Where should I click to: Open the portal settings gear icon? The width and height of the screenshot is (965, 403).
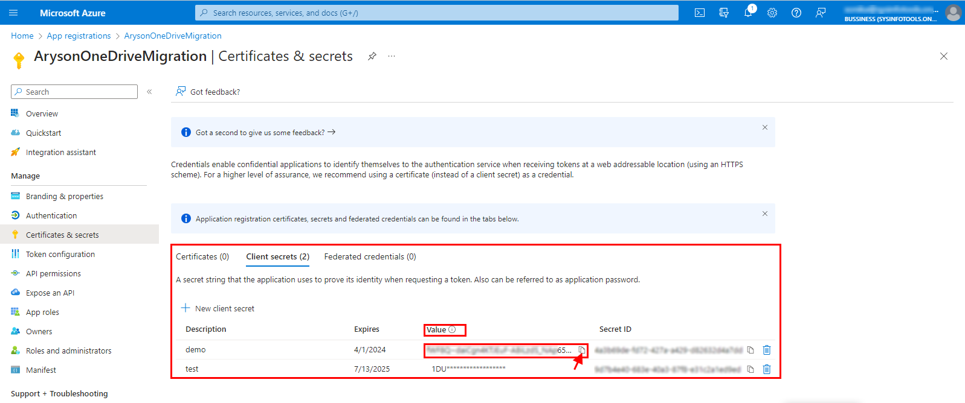point(772,13)
